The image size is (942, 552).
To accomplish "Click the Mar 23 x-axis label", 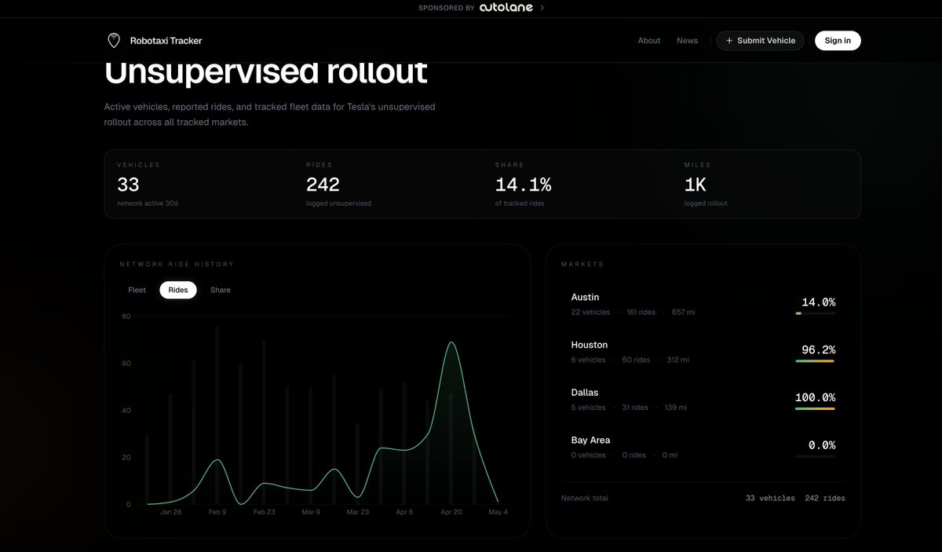I will (x=357, y=512).
